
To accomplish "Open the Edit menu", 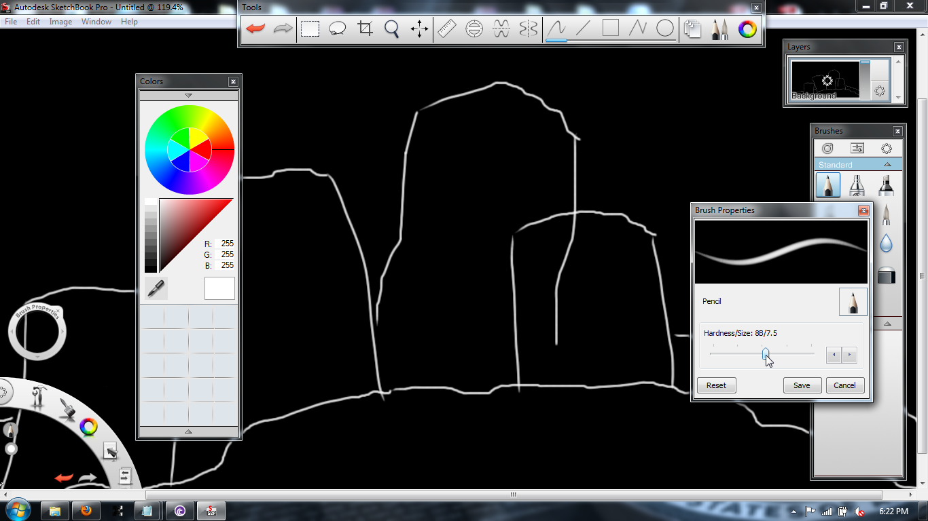I will click(x=33, y=22).
